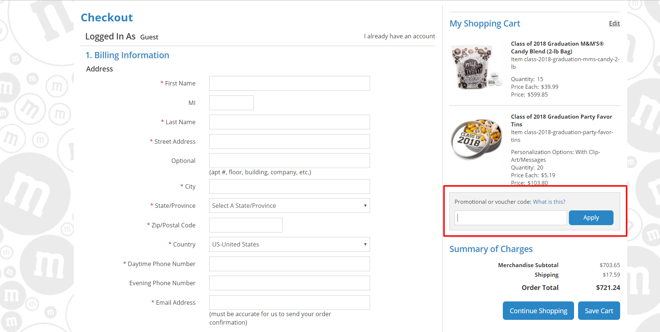Open the Country dropdown
Image resolution: width=660 pixels, height=332 pixels.
point(289,244)
